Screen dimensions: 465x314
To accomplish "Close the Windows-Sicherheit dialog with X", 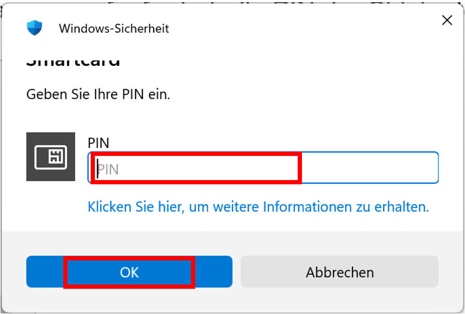I will [446, 21].
